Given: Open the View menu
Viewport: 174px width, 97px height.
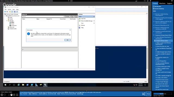Looking at the screenshot, I should 14,10.
